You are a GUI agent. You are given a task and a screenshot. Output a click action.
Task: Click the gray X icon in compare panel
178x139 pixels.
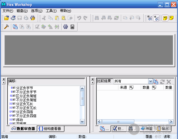[169, 82]
